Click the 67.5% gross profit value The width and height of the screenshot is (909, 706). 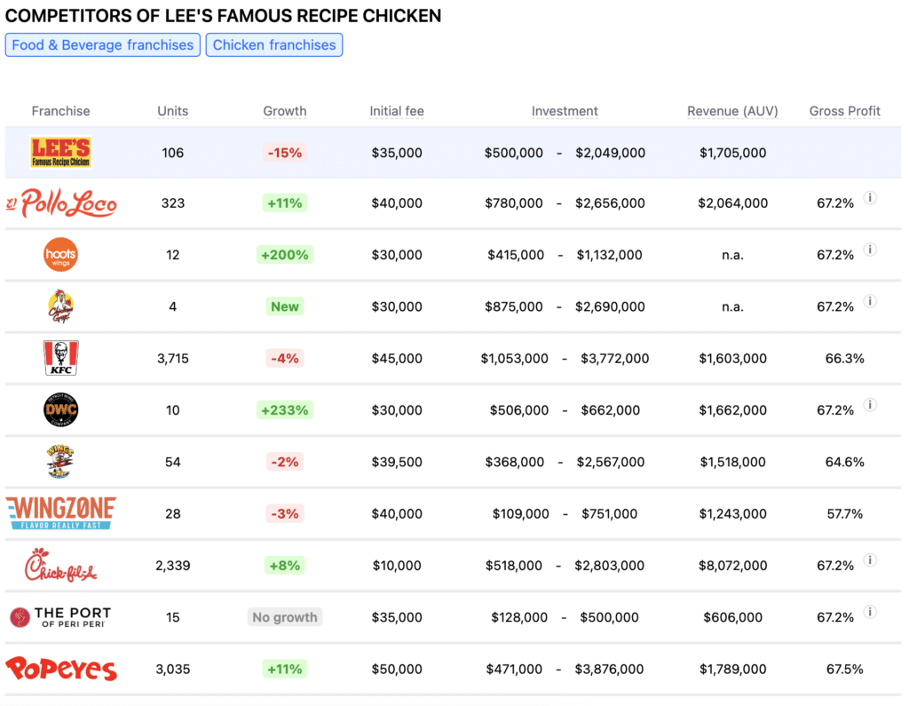point(845,670)
